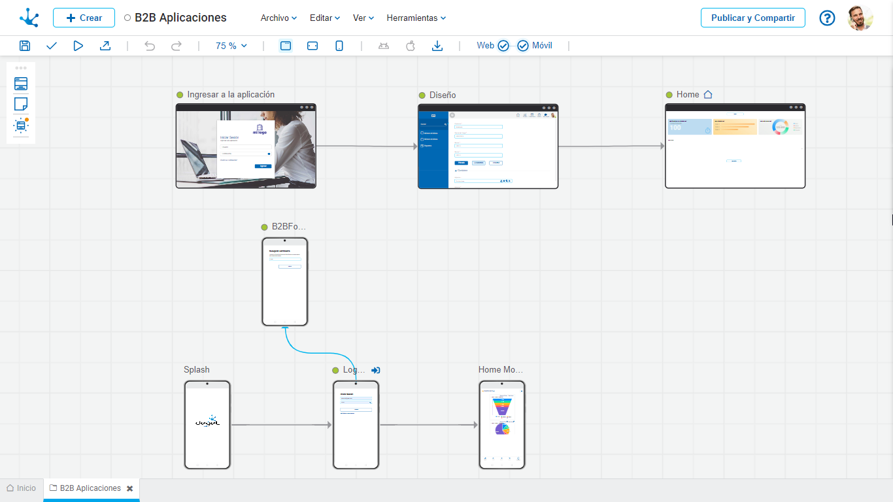
Task: Click the save diskette icon
Action: click(25, 46)
